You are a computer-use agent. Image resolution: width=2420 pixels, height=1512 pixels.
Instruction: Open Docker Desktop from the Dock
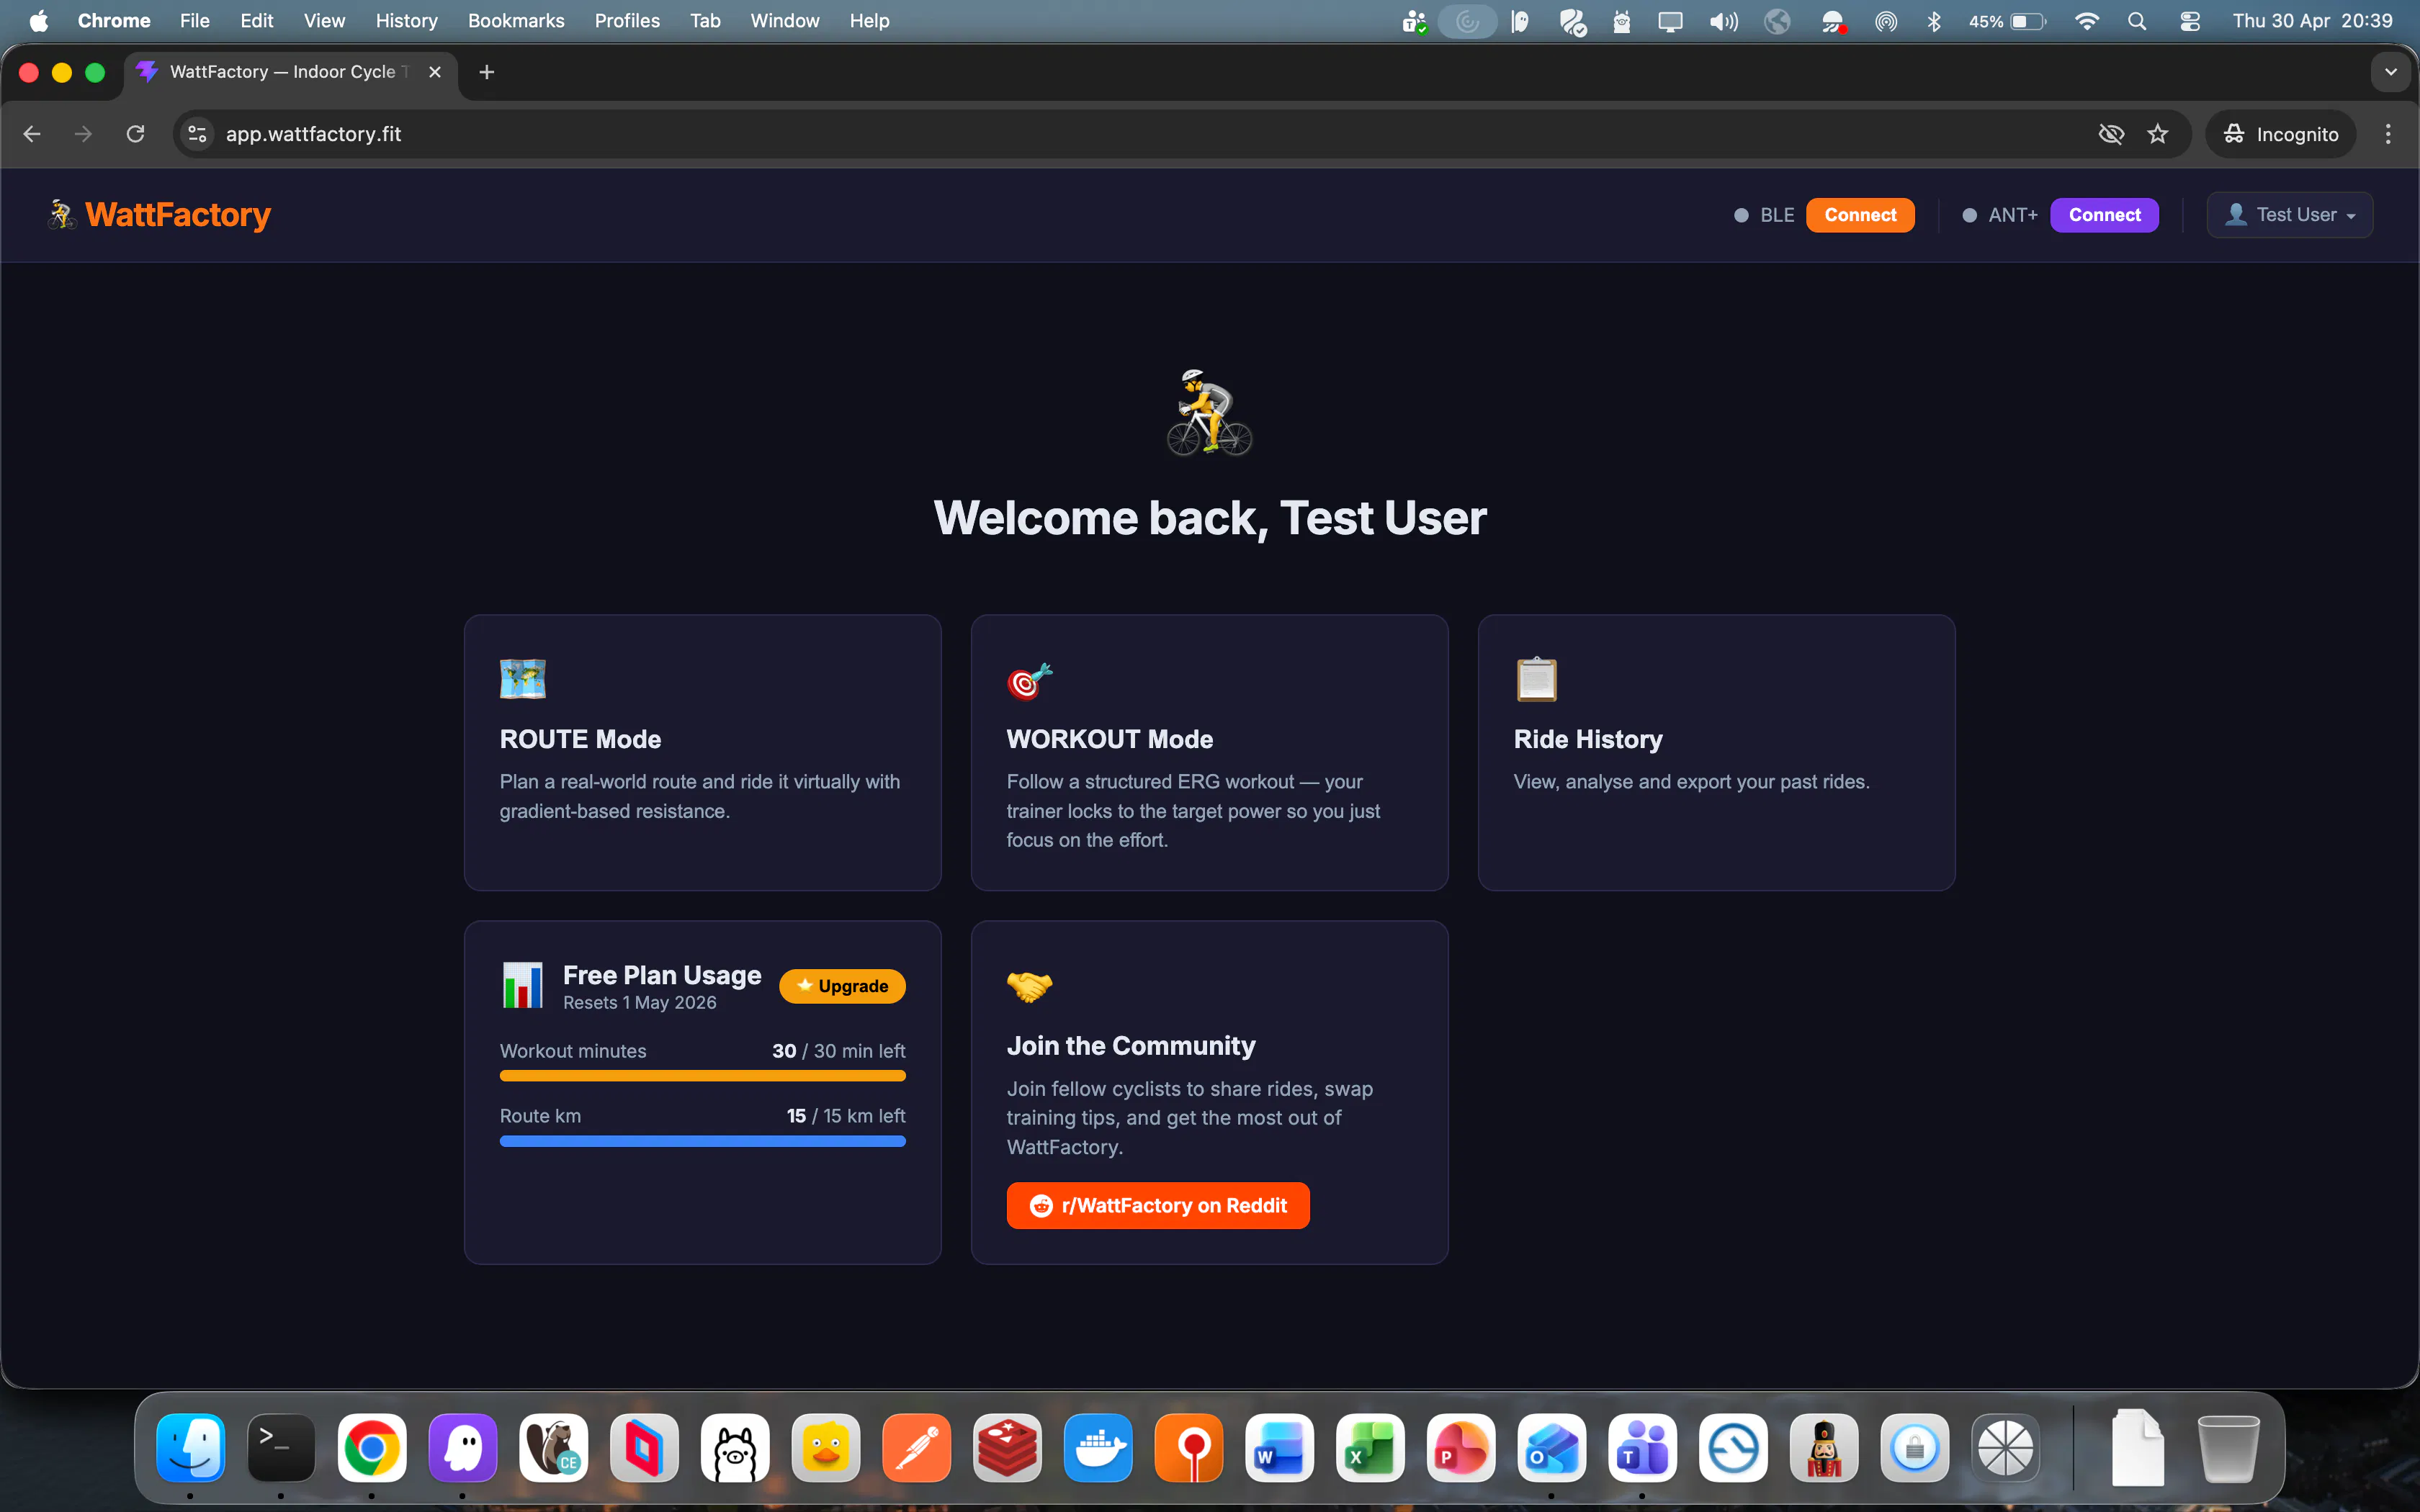[1098, 1447]
